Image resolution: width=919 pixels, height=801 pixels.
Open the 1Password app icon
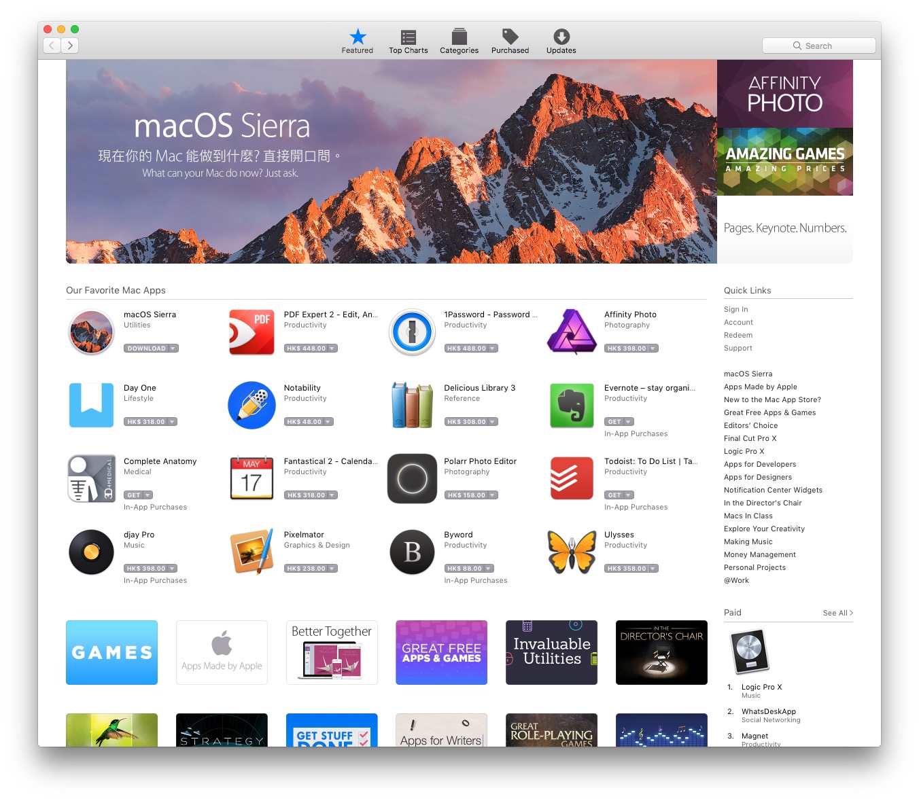click(x=412, y=332)
